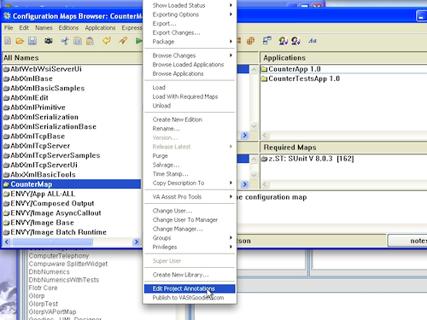The width and height of the screenshot is (427, 320).
Task: Open the Editions menu
Action: click(68, 28)
